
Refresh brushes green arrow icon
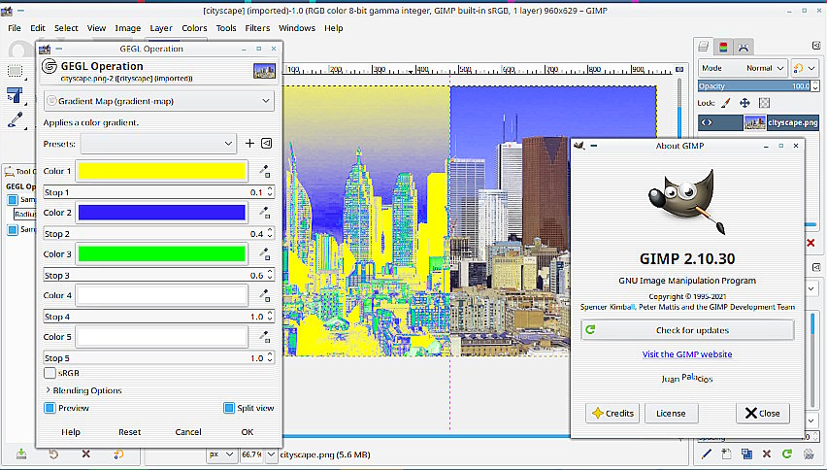[x=787, y=453]
